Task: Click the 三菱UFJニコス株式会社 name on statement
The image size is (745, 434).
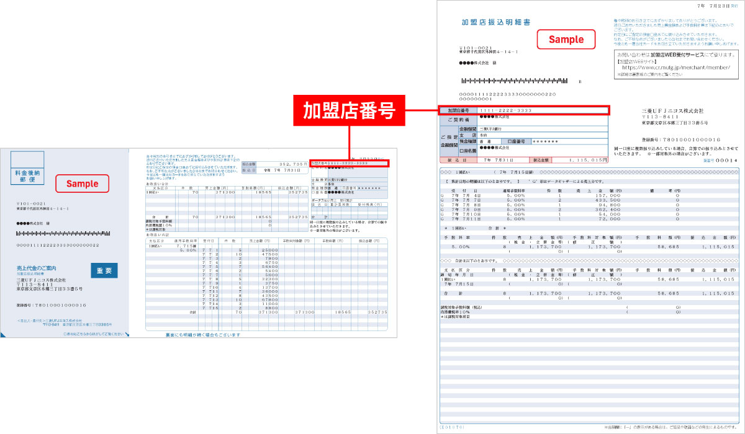Action: [x=672, y=110]
